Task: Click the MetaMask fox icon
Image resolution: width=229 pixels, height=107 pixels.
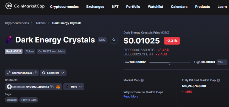Action: coord(58,87)
